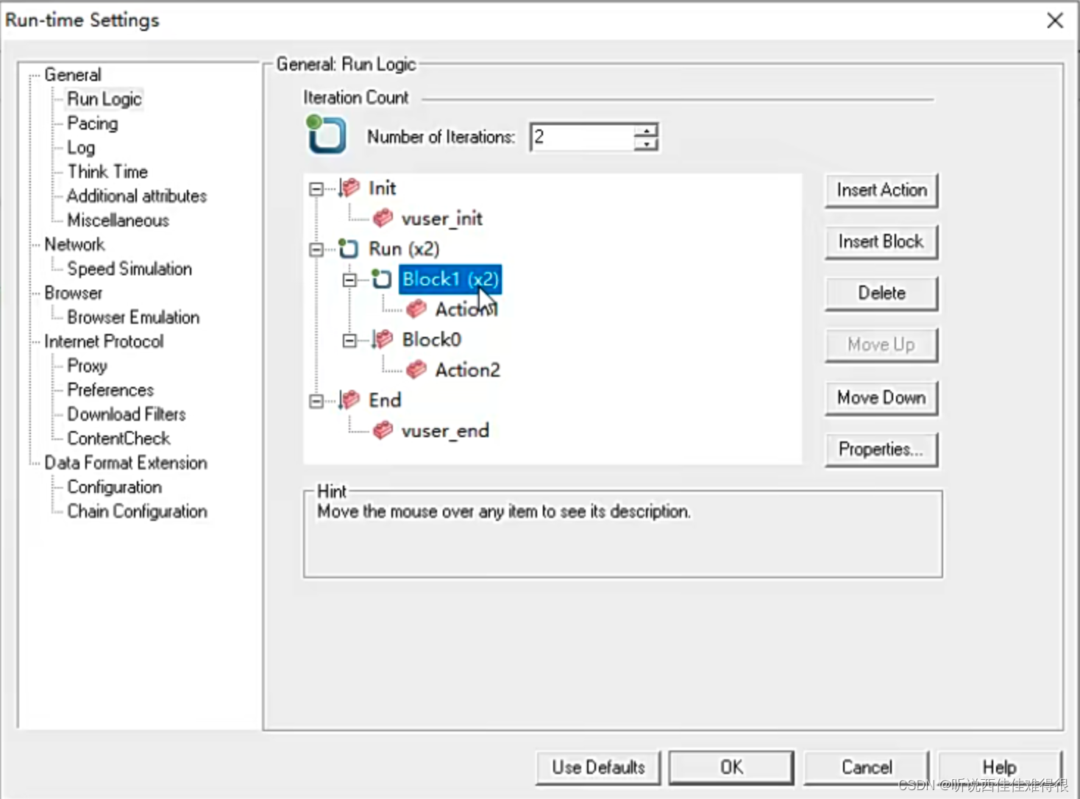This screenshot has width=1080, height=799.
Task: Select Run Logic in settings tree
Action: (x=104, y=99)
